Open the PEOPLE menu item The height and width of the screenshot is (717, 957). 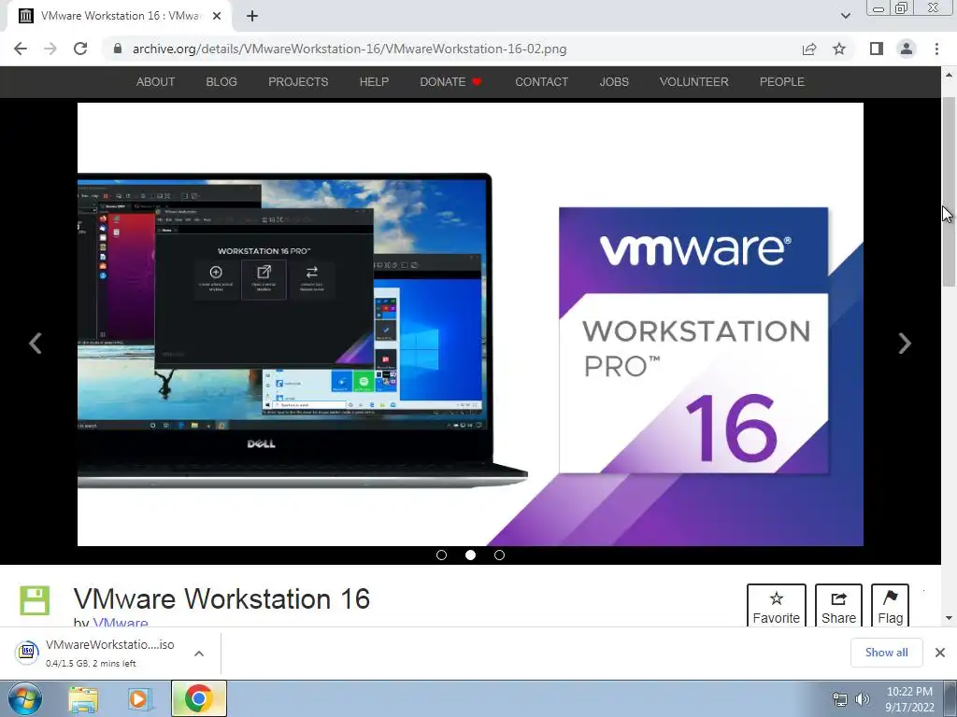781,82
